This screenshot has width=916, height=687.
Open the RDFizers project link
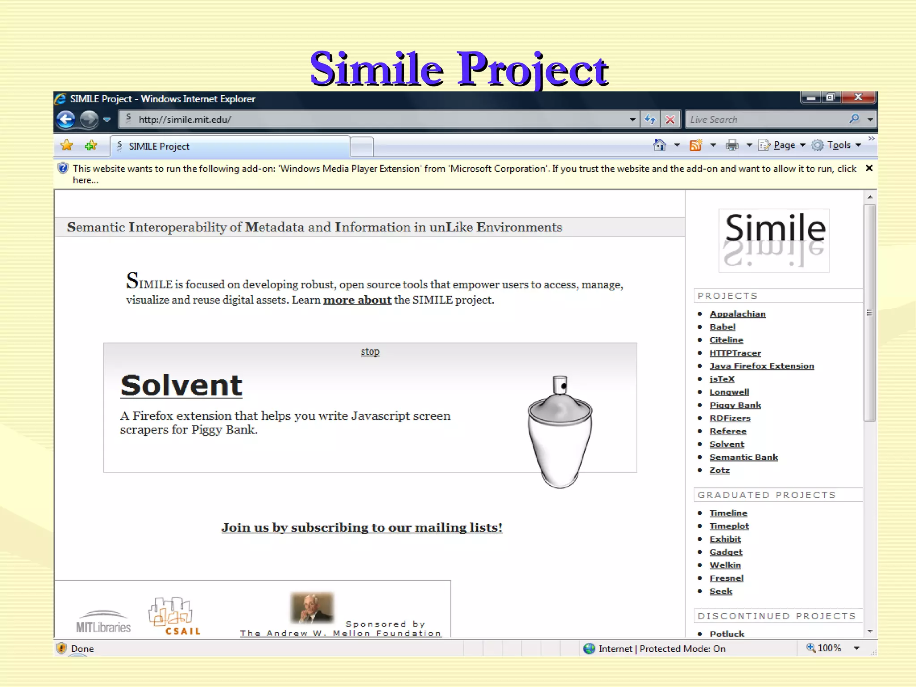pos(730,418)
